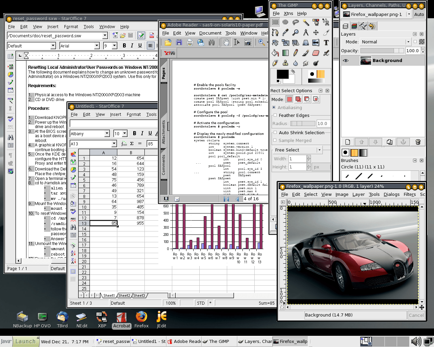Open the Albany font name dropdown
This screenshot has width=434, height=347.
[x=107, y=134]
